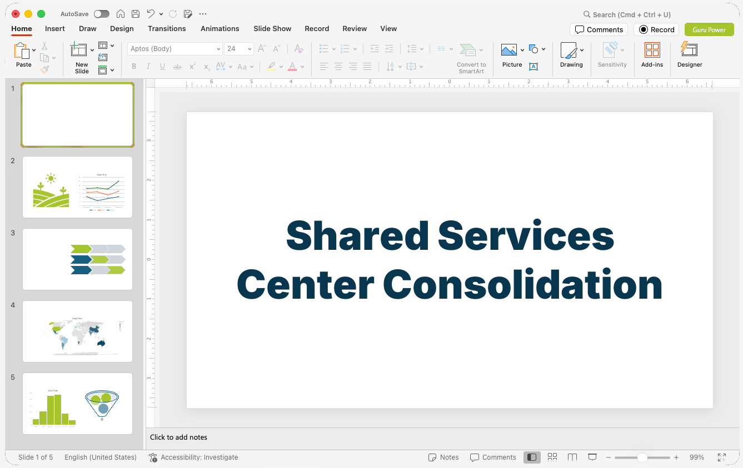Toggle Underline formatting

tap(162, 67)
